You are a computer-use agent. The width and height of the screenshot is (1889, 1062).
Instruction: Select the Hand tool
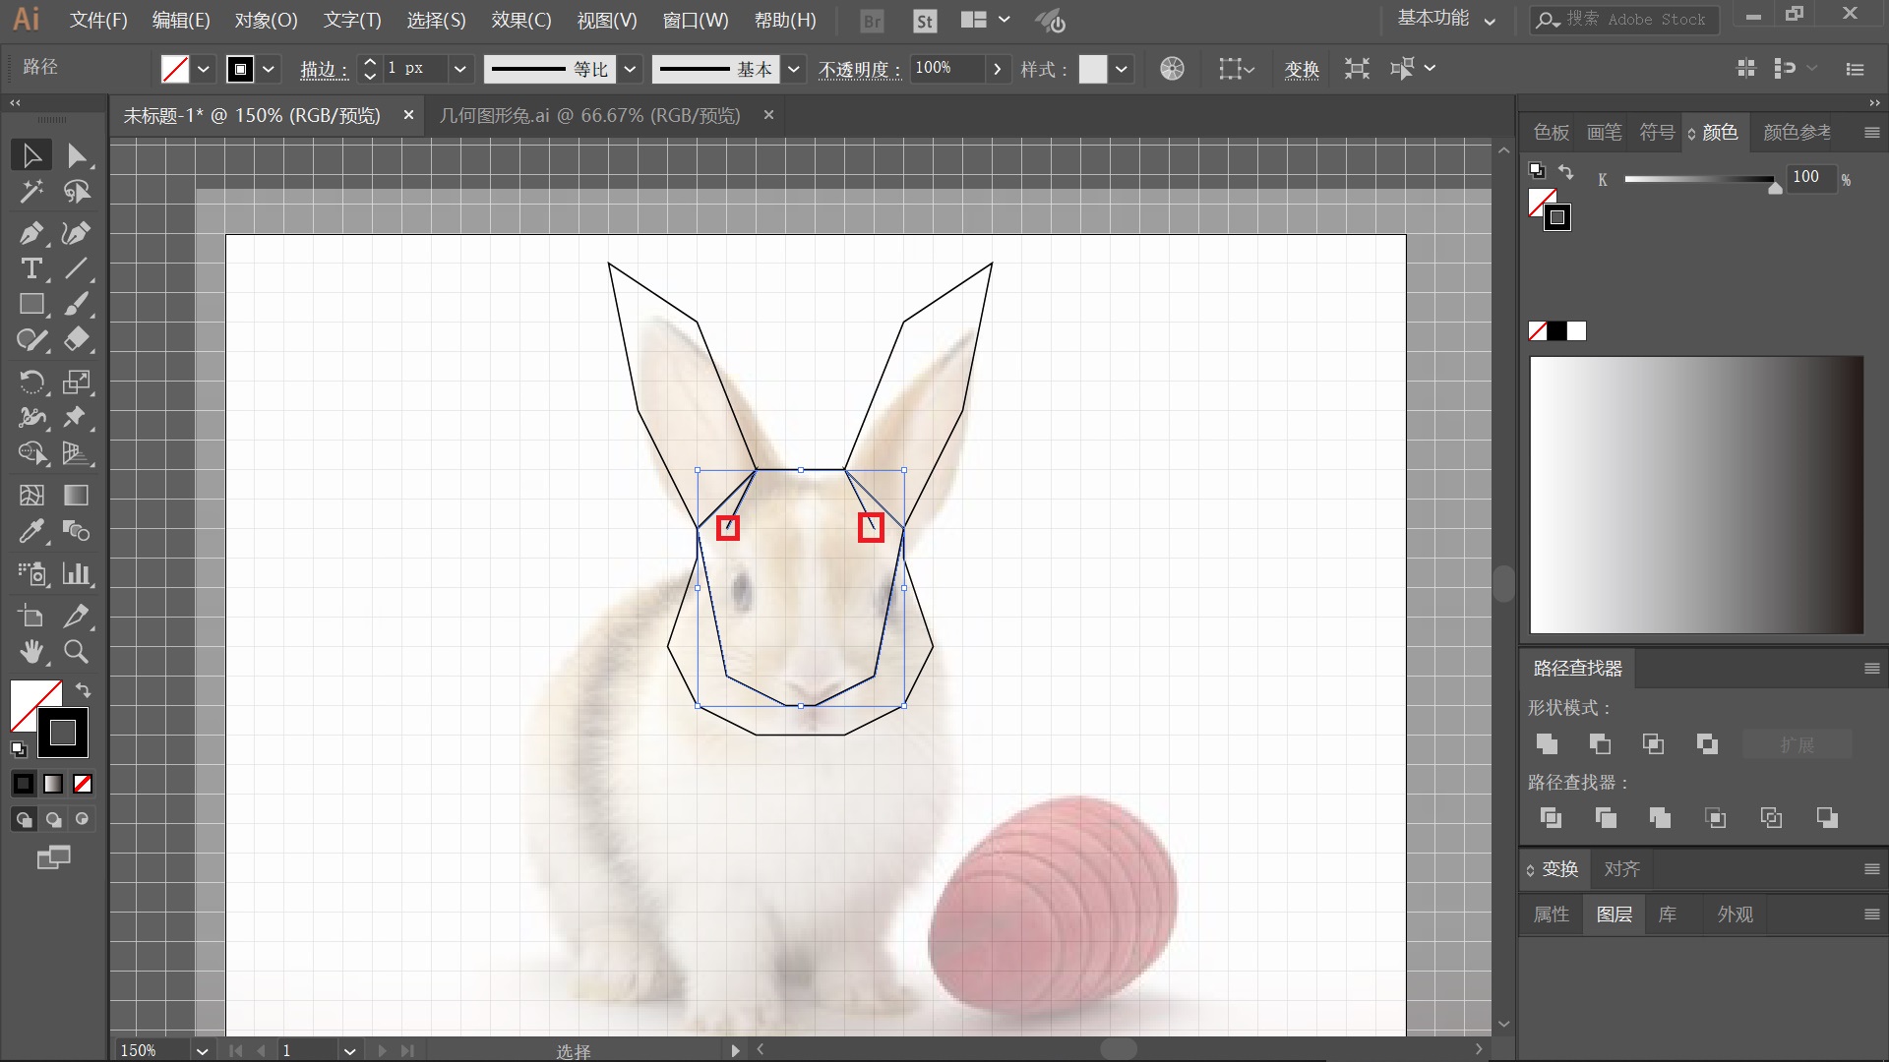(30, 651)
